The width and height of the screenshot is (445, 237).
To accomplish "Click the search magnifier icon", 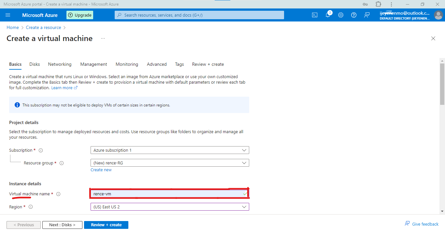I will (119, 15).
